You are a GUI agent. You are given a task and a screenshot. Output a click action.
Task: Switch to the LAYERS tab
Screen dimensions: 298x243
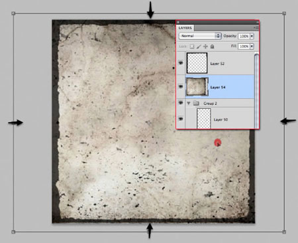[x=185, y=28]
